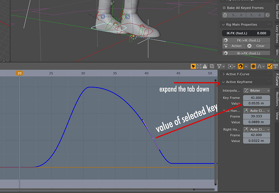Open left handle Auto Clamped type dropdown
Screen dimensions: 279x193
[x=256, y=111]
